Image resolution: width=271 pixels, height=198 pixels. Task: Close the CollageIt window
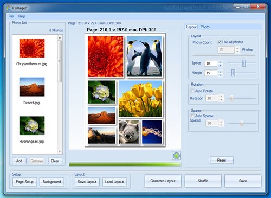258,7
